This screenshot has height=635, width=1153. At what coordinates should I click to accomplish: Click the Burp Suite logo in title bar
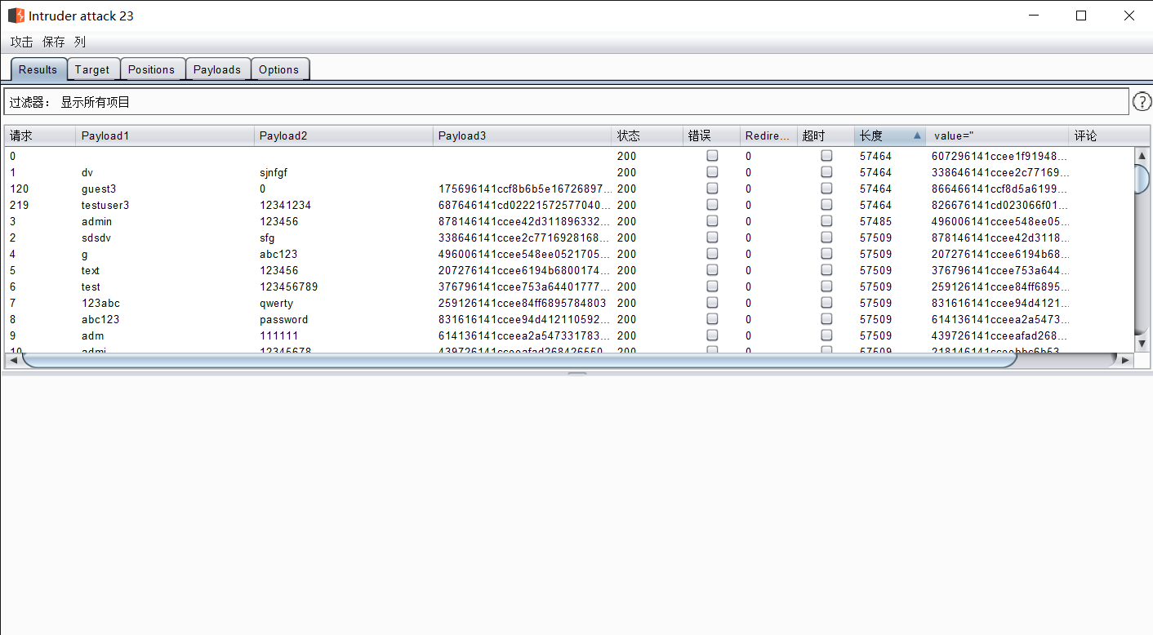pos(16,16)
